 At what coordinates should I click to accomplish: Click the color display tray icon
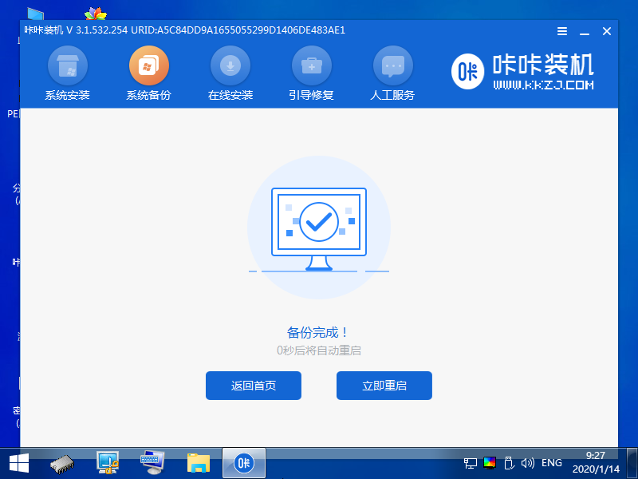click(489, 463)
